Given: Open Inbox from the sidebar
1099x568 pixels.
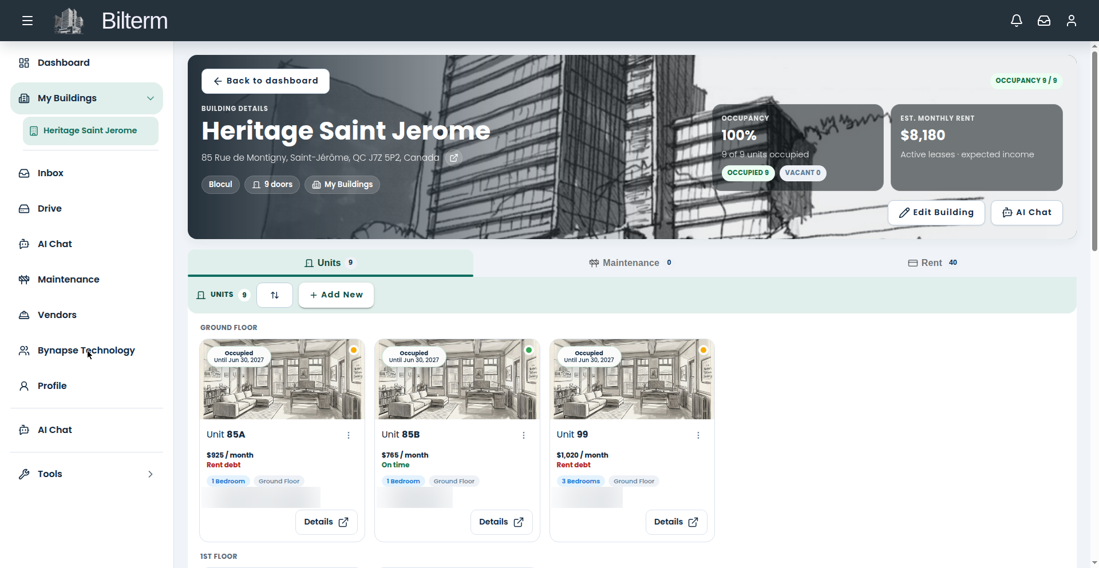Looking at the screenshot, I should click(86, 173).
